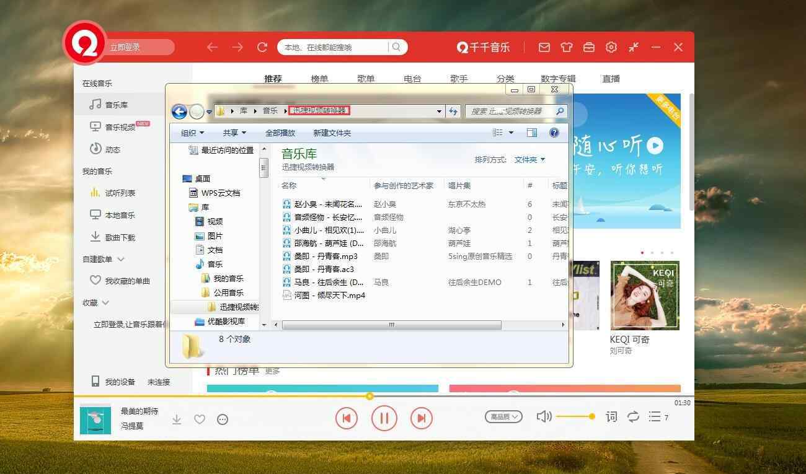Open the settings gear in the player
The height and width of the screenshot is (474, 806).
point(611,47)
